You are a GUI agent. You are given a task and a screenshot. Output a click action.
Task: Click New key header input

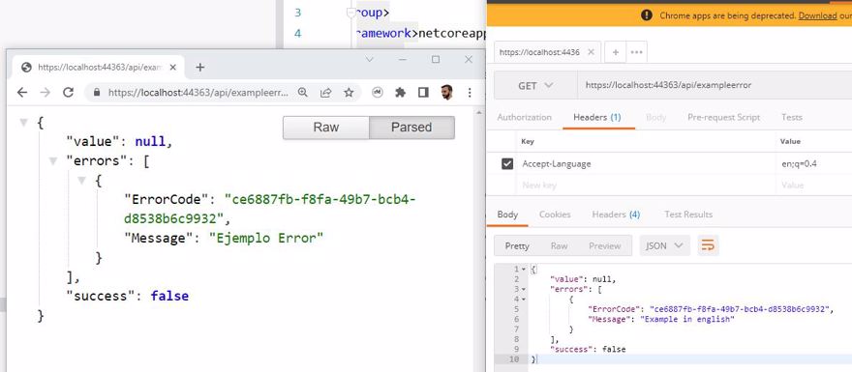click(646, 185)
